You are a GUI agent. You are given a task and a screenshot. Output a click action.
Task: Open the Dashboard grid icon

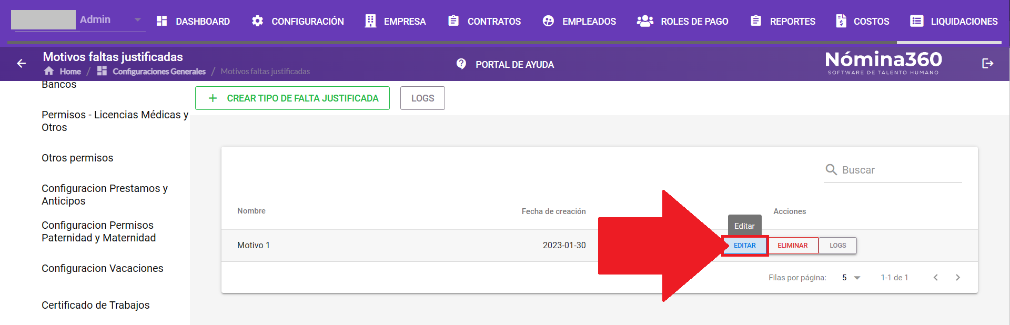161,21
